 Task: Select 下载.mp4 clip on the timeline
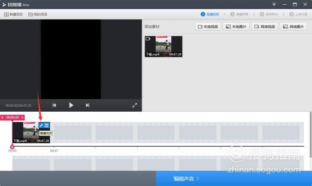point(31,132)
